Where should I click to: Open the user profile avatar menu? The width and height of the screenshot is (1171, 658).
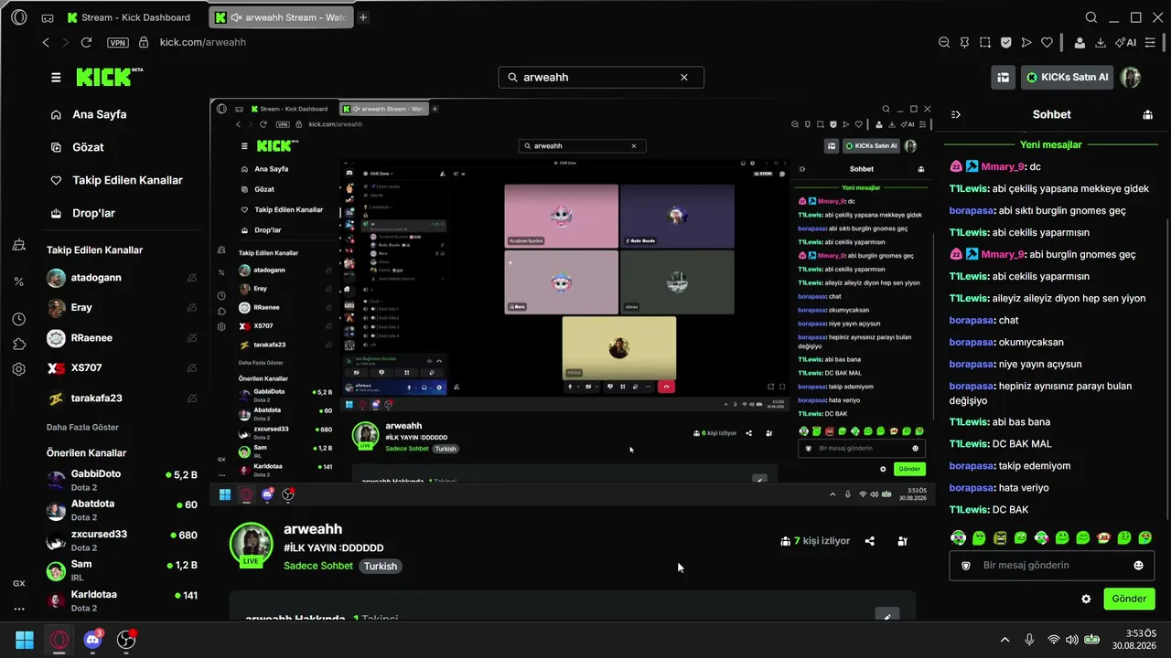1131,78
